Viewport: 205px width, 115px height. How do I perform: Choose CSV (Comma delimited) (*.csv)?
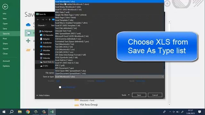109,39
